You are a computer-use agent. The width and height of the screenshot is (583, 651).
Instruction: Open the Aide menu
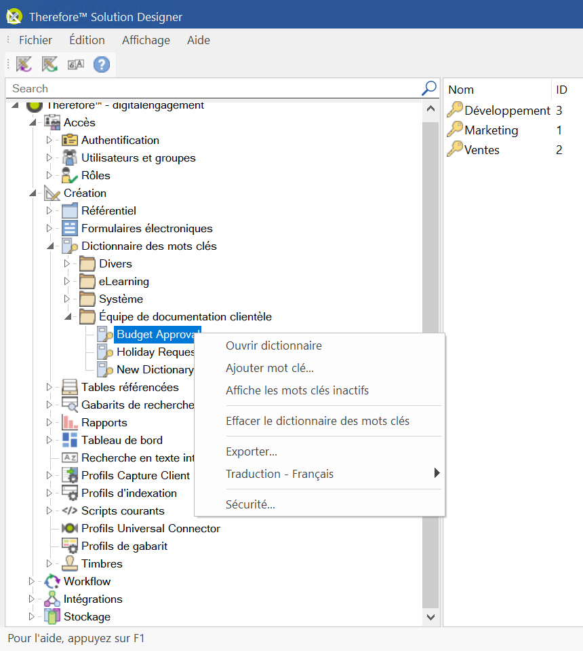tap(199, 40)
